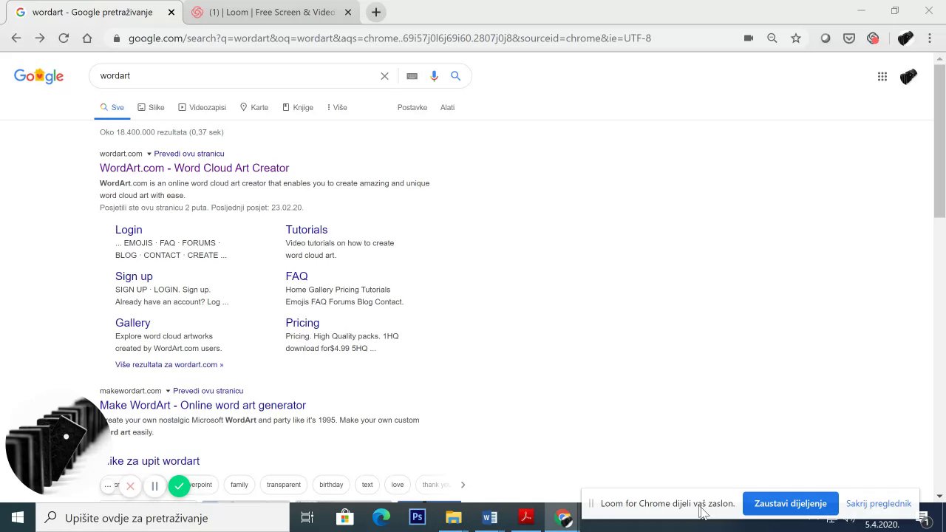The width and height of the screenshot is (946, 532).
Task: Click the camera icon in the address bar
Action: point(749,38)
